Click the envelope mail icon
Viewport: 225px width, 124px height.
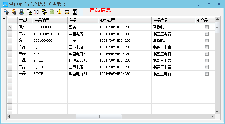[x=67, y=12]
